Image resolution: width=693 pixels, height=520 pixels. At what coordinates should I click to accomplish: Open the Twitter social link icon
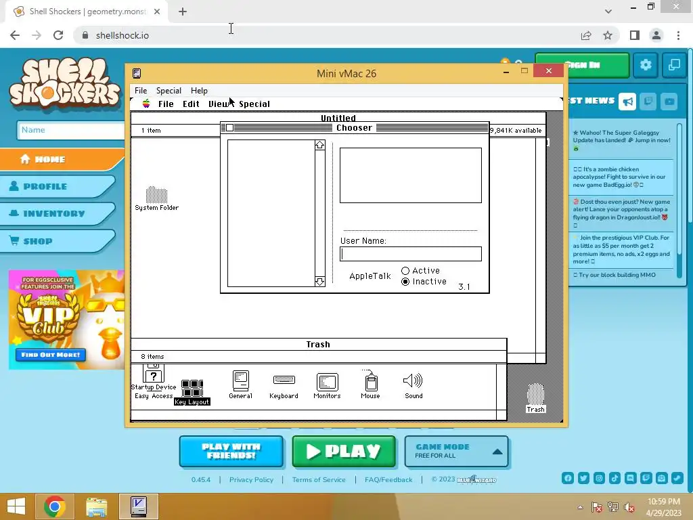tap(583, 478)
